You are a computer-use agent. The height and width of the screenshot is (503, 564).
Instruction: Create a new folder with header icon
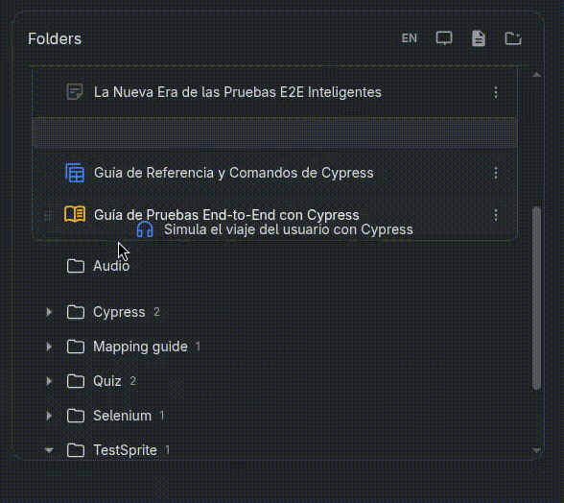[513, 38]
